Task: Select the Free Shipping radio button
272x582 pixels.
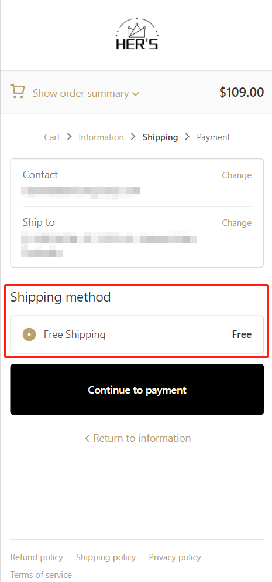Action: tap(29, 334)
